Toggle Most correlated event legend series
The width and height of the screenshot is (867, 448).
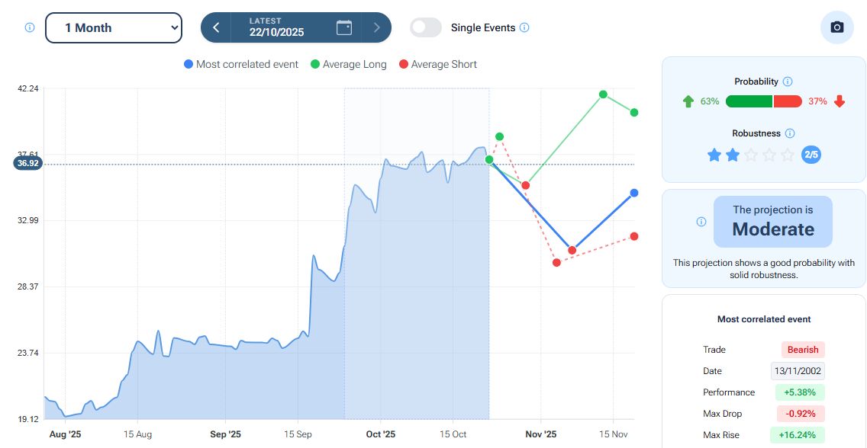241,65
